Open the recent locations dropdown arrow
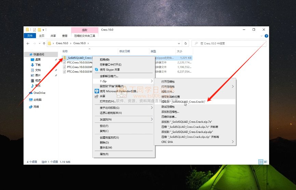This screenshot has height=190, width=296. coord(39,43)
